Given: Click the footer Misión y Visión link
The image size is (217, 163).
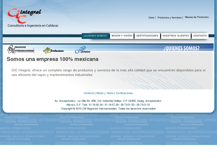Looking at the screenshot, I should pos(105,93).
